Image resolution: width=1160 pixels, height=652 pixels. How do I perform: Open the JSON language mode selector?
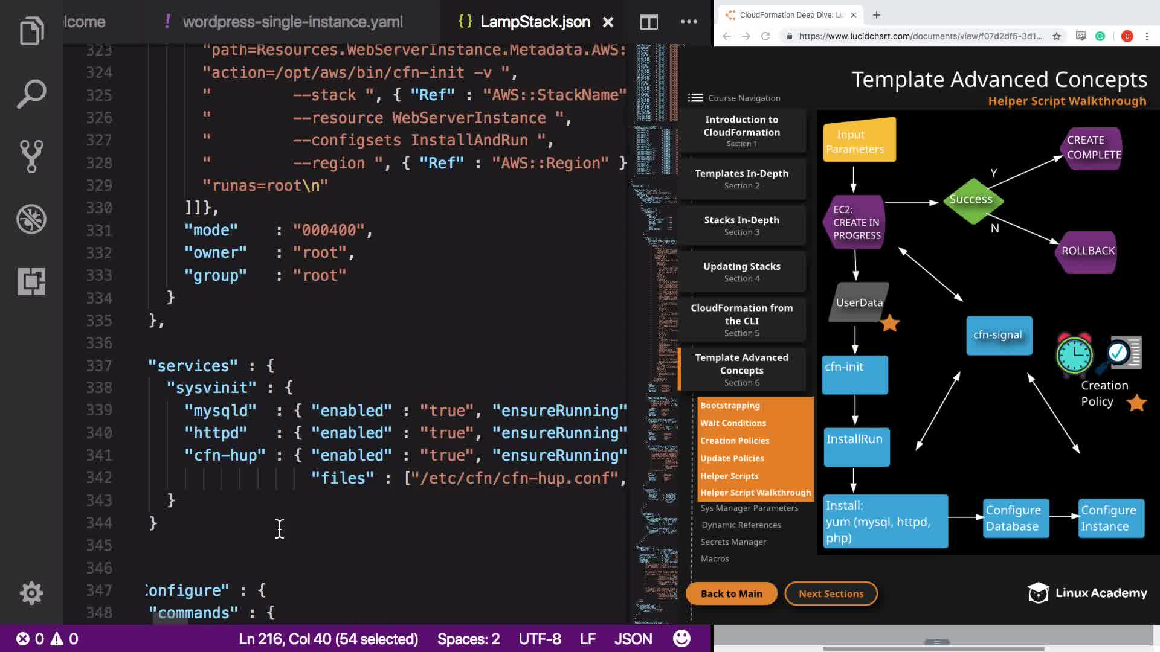click(x=633, y=639)
